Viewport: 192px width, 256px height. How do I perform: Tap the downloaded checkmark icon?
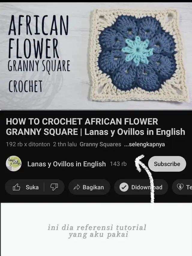[124, 187]
